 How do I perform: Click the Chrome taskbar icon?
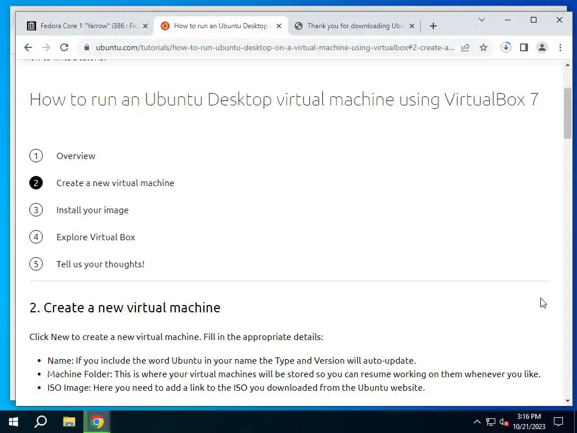point(97,422)
